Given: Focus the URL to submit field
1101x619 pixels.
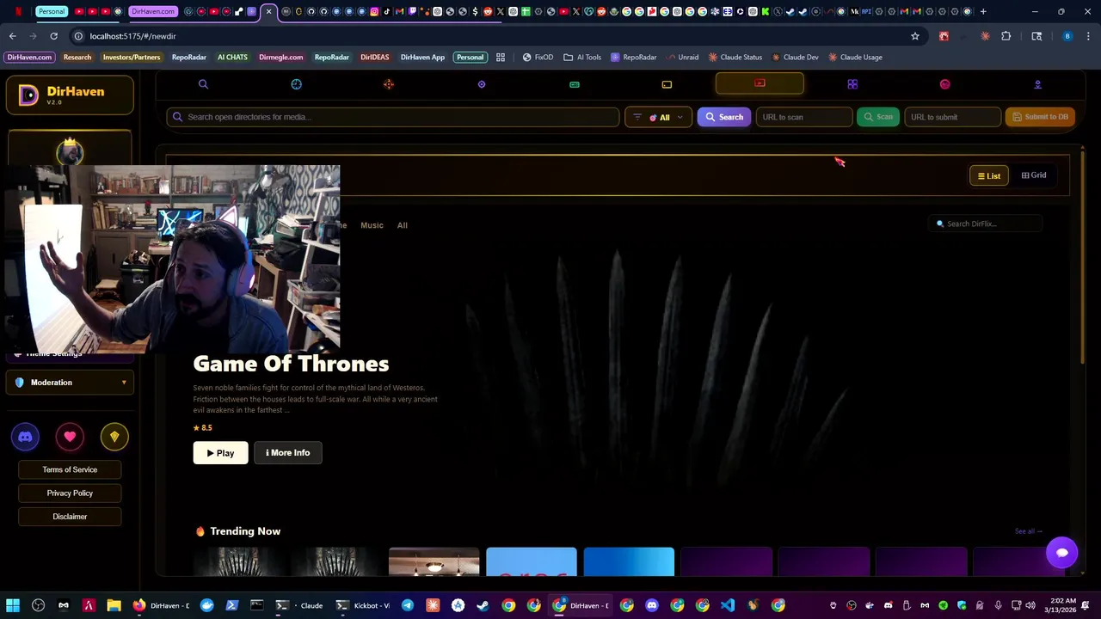Looking at the screenshot, I should [952, 117].
